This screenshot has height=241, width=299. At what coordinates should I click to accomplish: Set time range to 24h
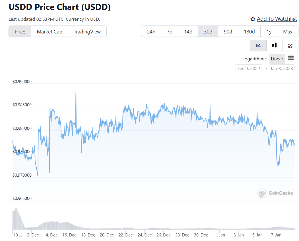pos(151,31)
